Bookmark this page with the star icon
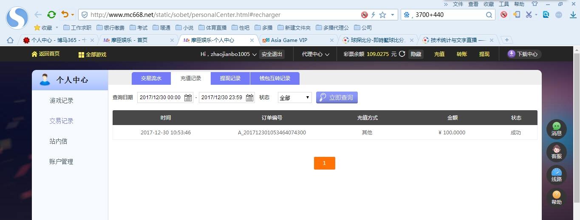The width and height of the screenshot is (580, 220). (382, 15)
